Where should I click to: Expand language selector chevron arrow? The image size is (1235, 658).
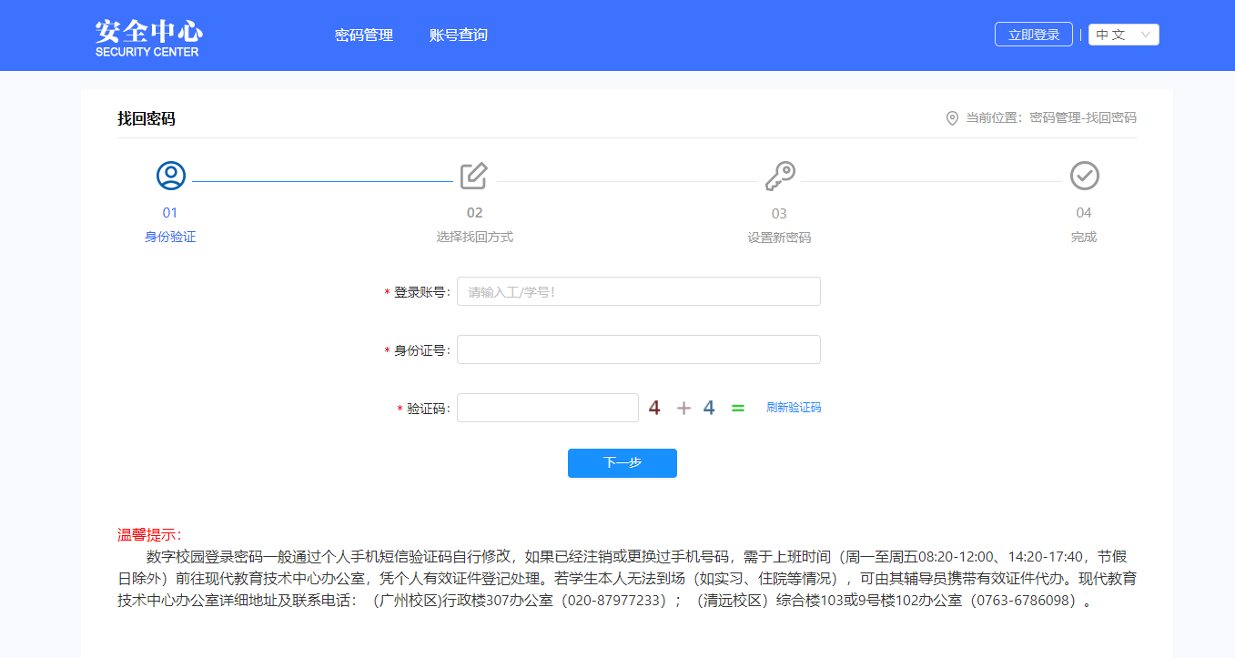click(1146, 35)
